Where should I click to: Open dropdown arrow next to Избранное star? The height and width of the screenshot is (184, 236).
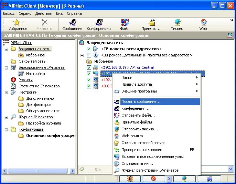[x=23, y=22]
